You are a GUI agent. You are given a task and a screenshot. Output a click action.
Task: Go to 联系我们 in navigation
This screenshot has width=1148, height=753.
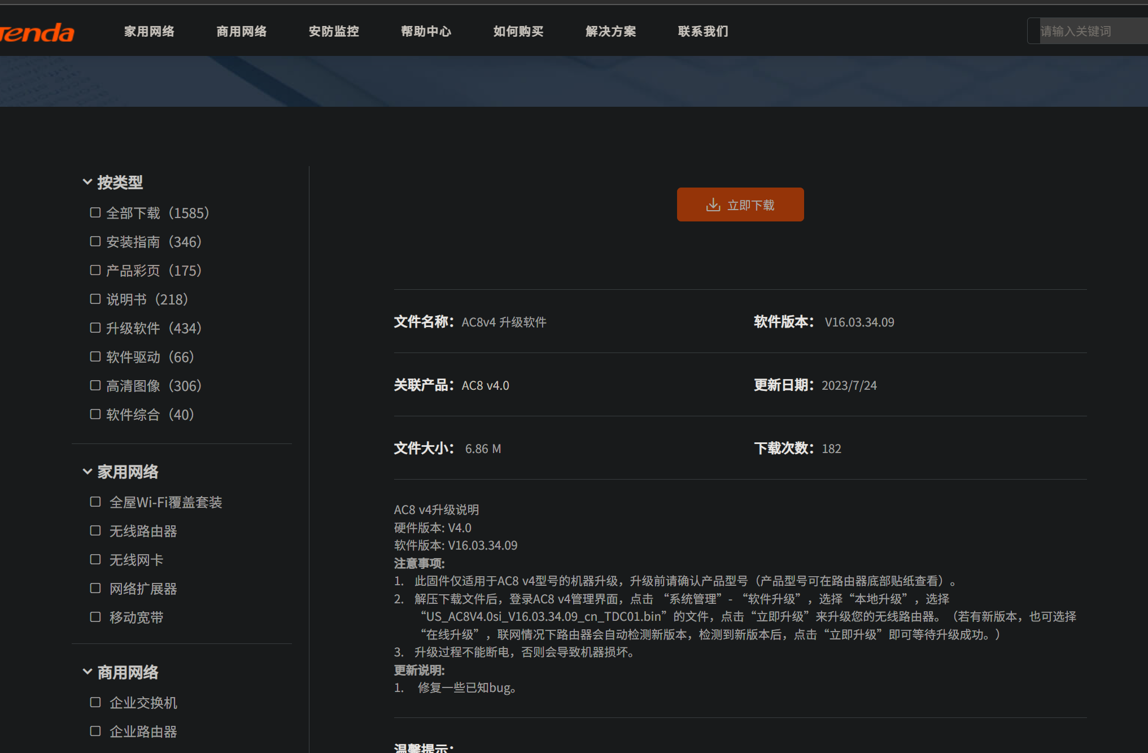pos(702,31)
